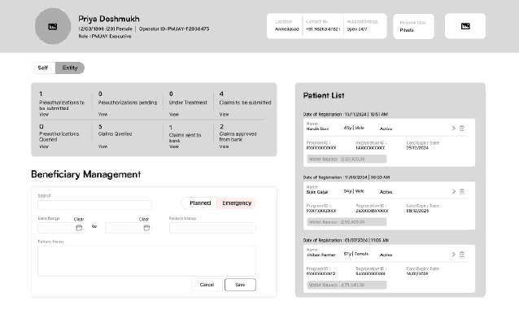Switch to the Entity view
The width and height of the screenshot is (519, 323).
coord(70,68)
